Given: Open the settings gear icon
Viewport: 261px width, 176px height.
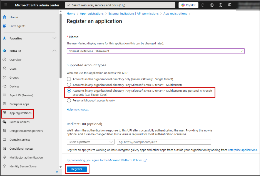Looking at the screenshot, I should coord(212,5).
